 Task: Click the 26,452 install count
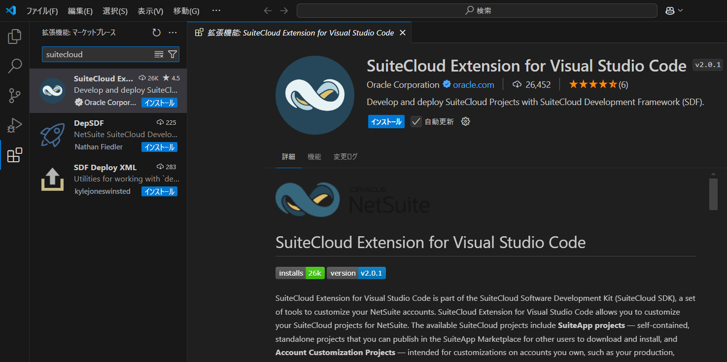tap(532, 84)
